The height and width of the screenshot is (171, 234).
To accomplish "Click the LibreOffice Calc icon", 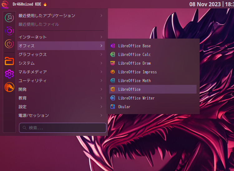I will click(x=113, y=54).
